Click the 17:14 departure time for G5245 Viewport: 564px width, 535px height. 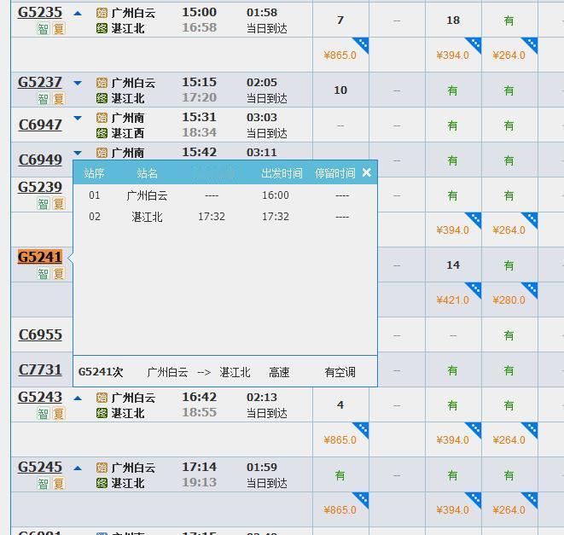tap(200, 467)
